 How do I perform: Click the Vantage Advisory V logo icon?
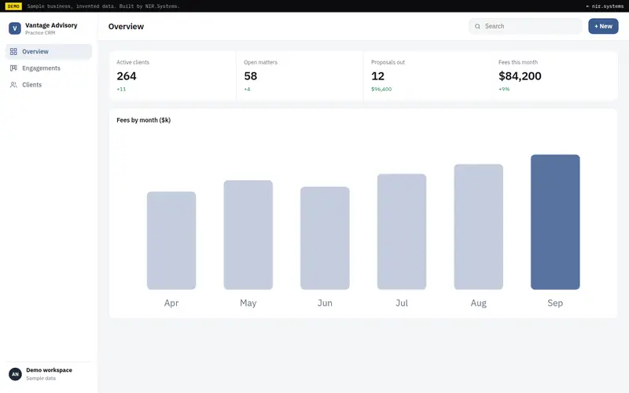[15, 28]
